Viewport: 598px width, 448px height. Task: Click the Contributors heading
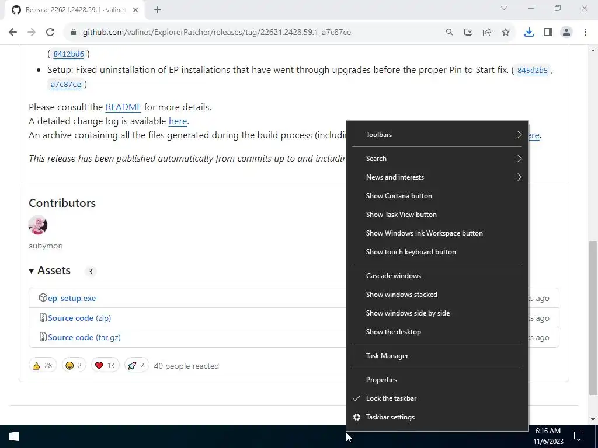[62, 204]
